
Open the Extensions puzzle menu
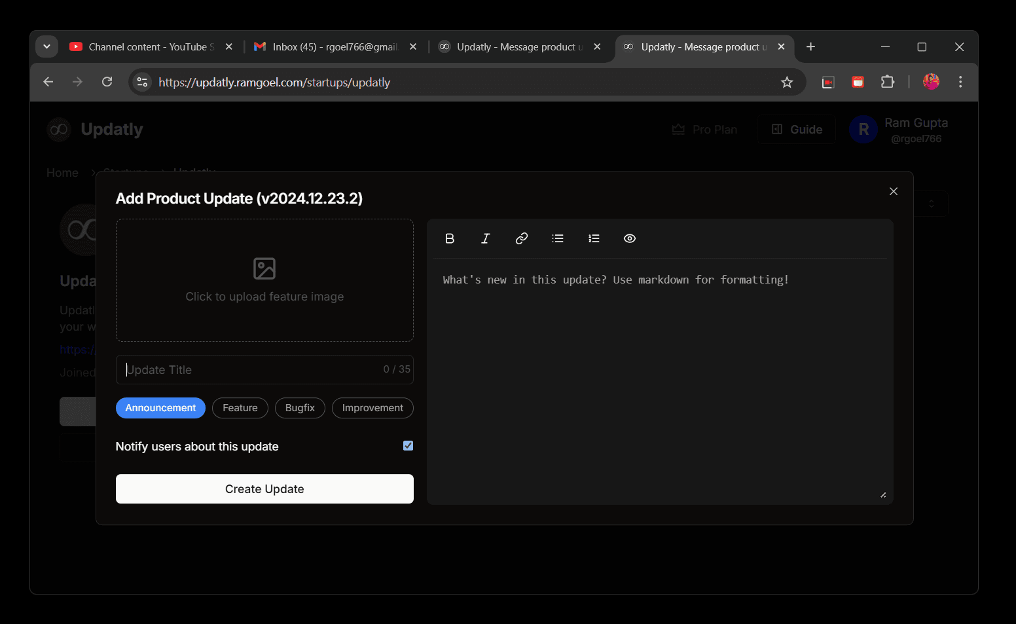click(887, 82)
